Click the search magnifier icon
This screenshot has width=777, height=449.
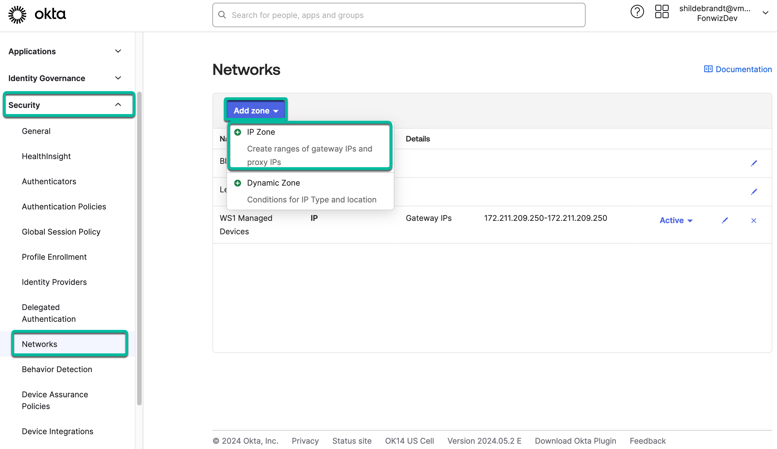[x=222, y=15]
